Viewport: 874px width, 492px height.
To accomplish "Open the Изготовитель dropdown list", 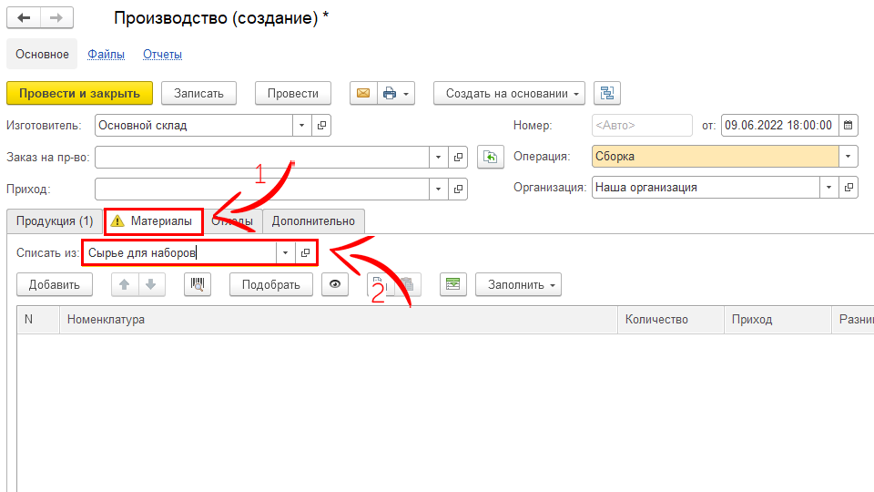I will [302, 125].
